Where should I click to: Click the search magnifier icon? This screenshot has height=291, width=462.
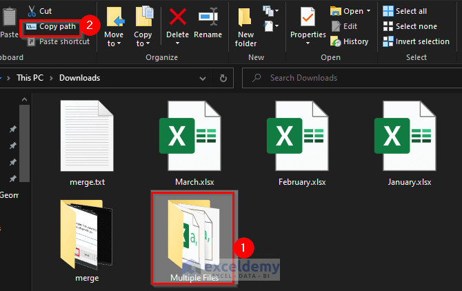point(257,78)
